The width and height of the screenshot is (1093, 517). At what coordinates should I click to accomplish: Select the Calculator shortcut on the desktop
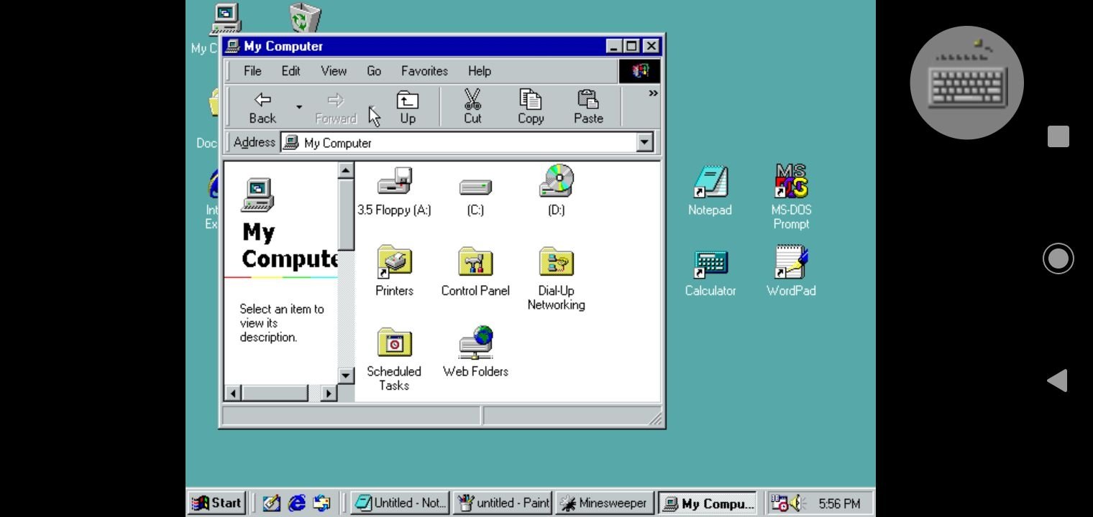point(710,273)
